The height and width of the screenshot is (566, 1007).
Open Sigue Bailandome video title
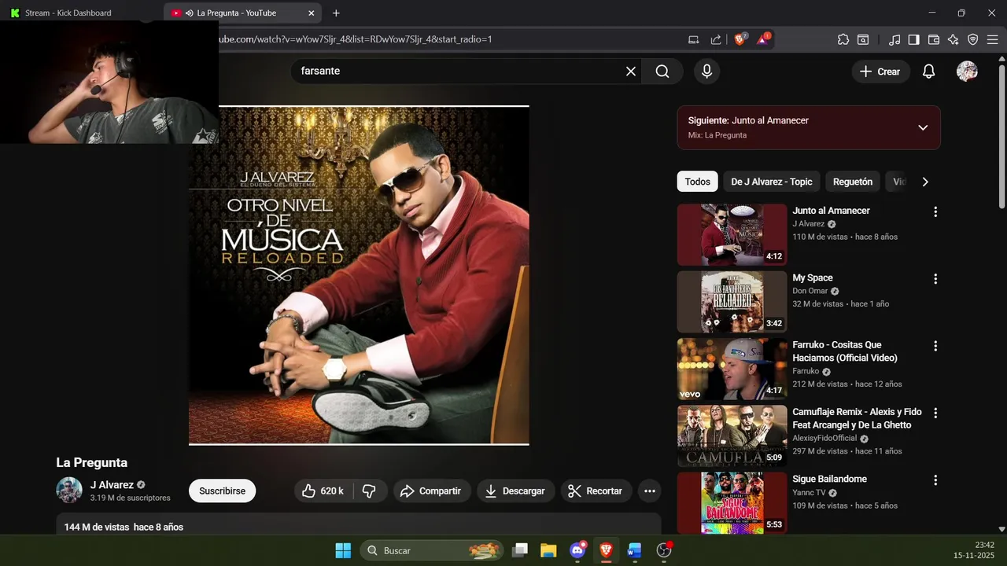(x=829, y=479)
